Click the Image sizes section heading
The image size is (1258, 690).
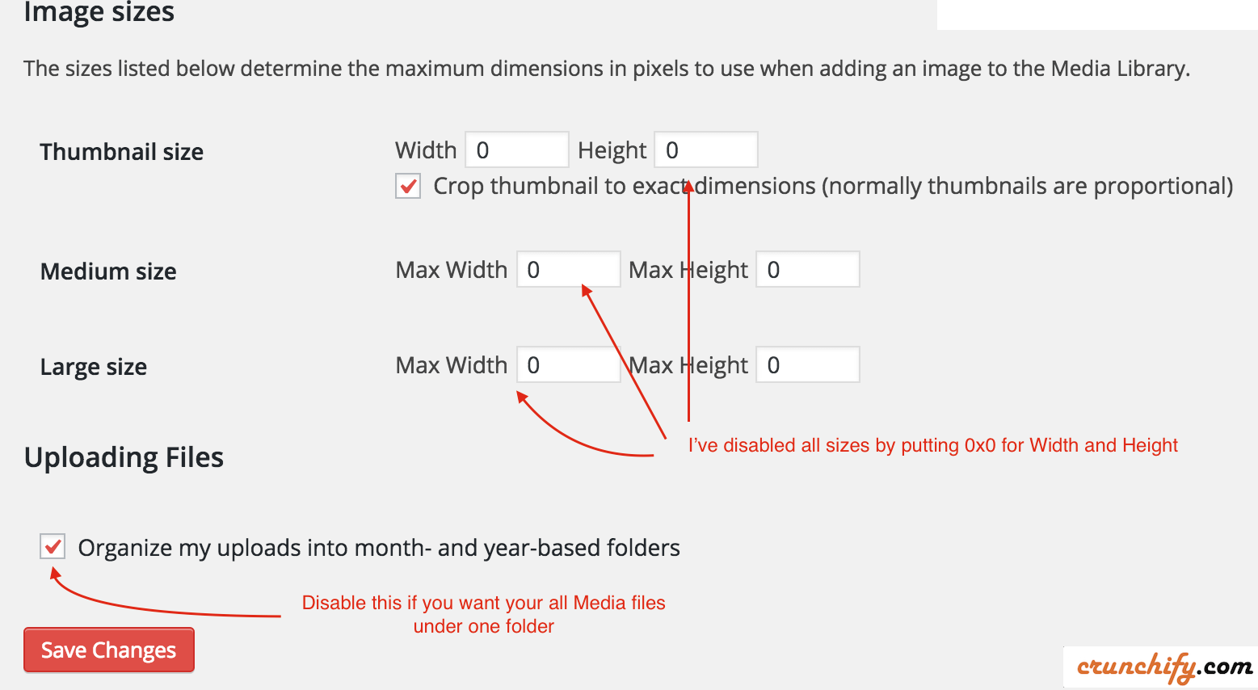click(x=99, y=12)
